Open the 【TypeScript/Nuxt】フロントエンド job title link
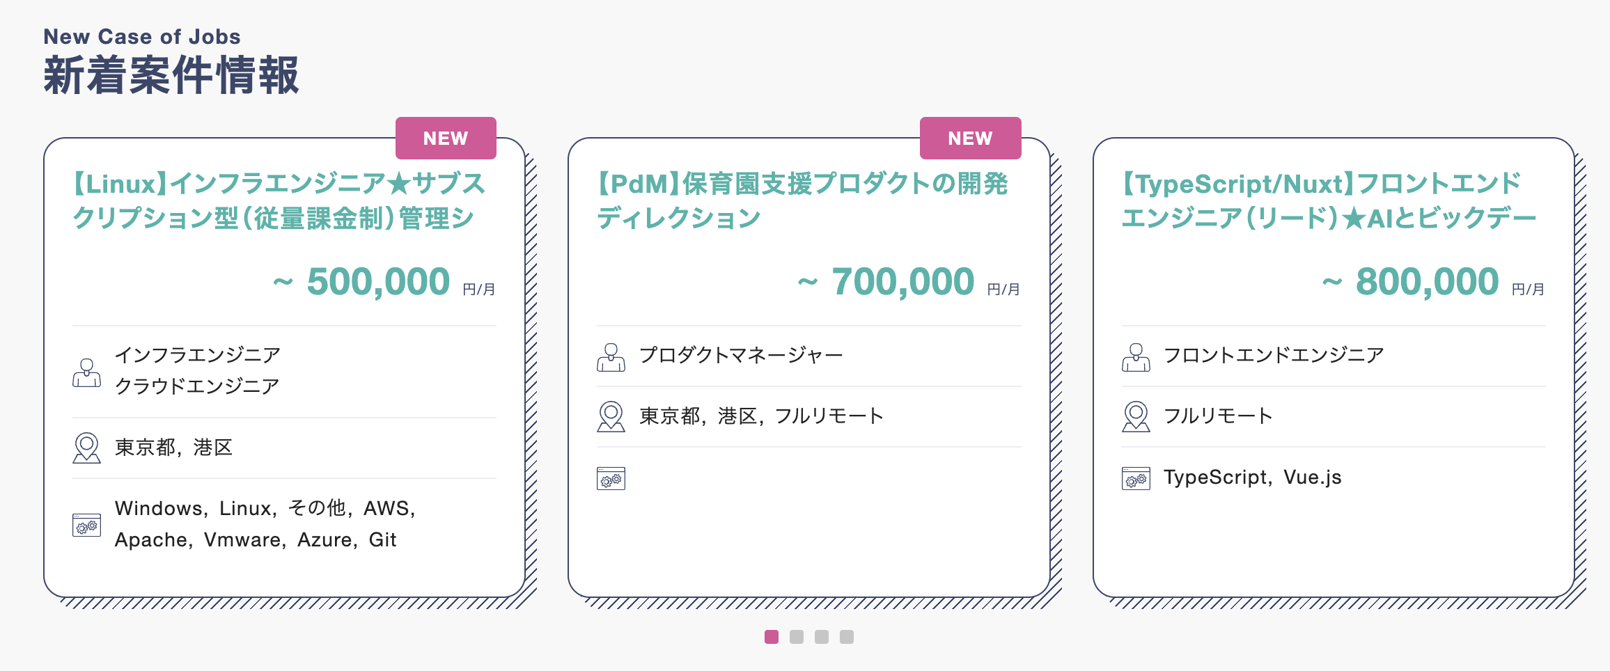Screen dimensions: 1610x671 tap(1329, 200)
